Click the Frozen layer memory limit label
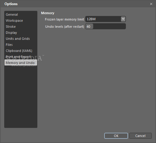Image resolution: width=156 pixels, height=143 pixels. coord(64,19)
